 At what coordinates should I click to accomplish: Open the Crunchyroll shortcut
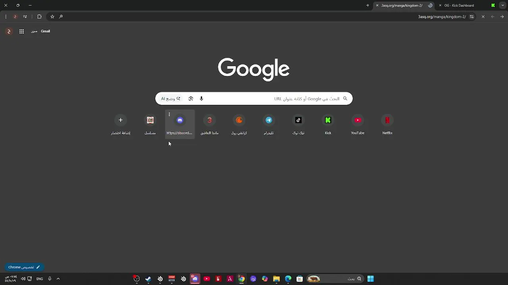point(239,124)
